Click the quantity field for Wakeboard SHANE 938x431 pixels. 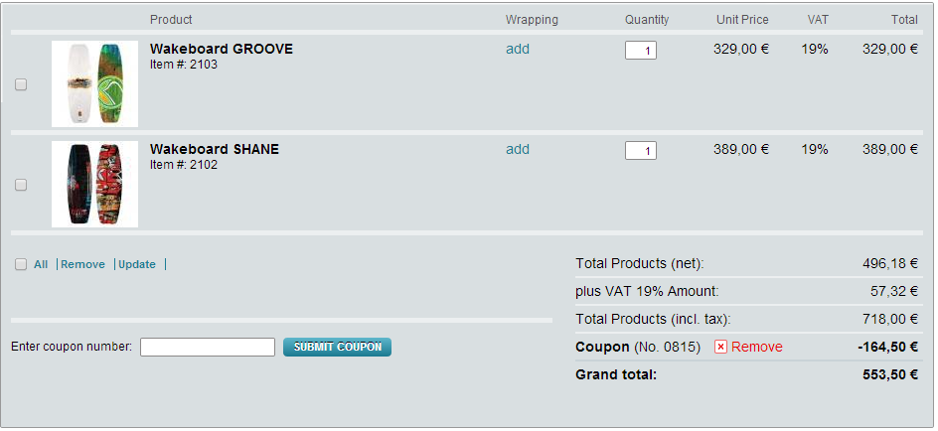tap(641, 151)
